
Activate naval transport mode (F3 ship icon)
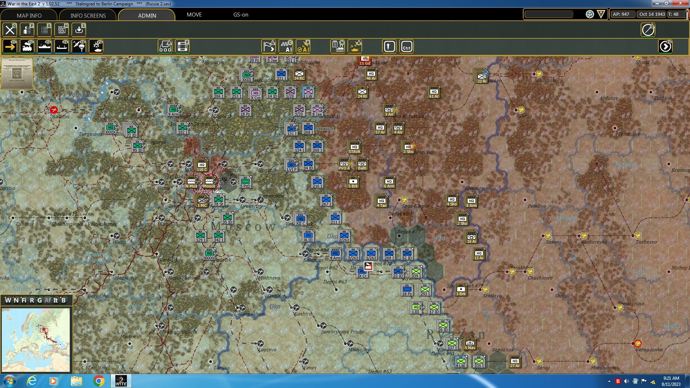(x=44, y=46)
